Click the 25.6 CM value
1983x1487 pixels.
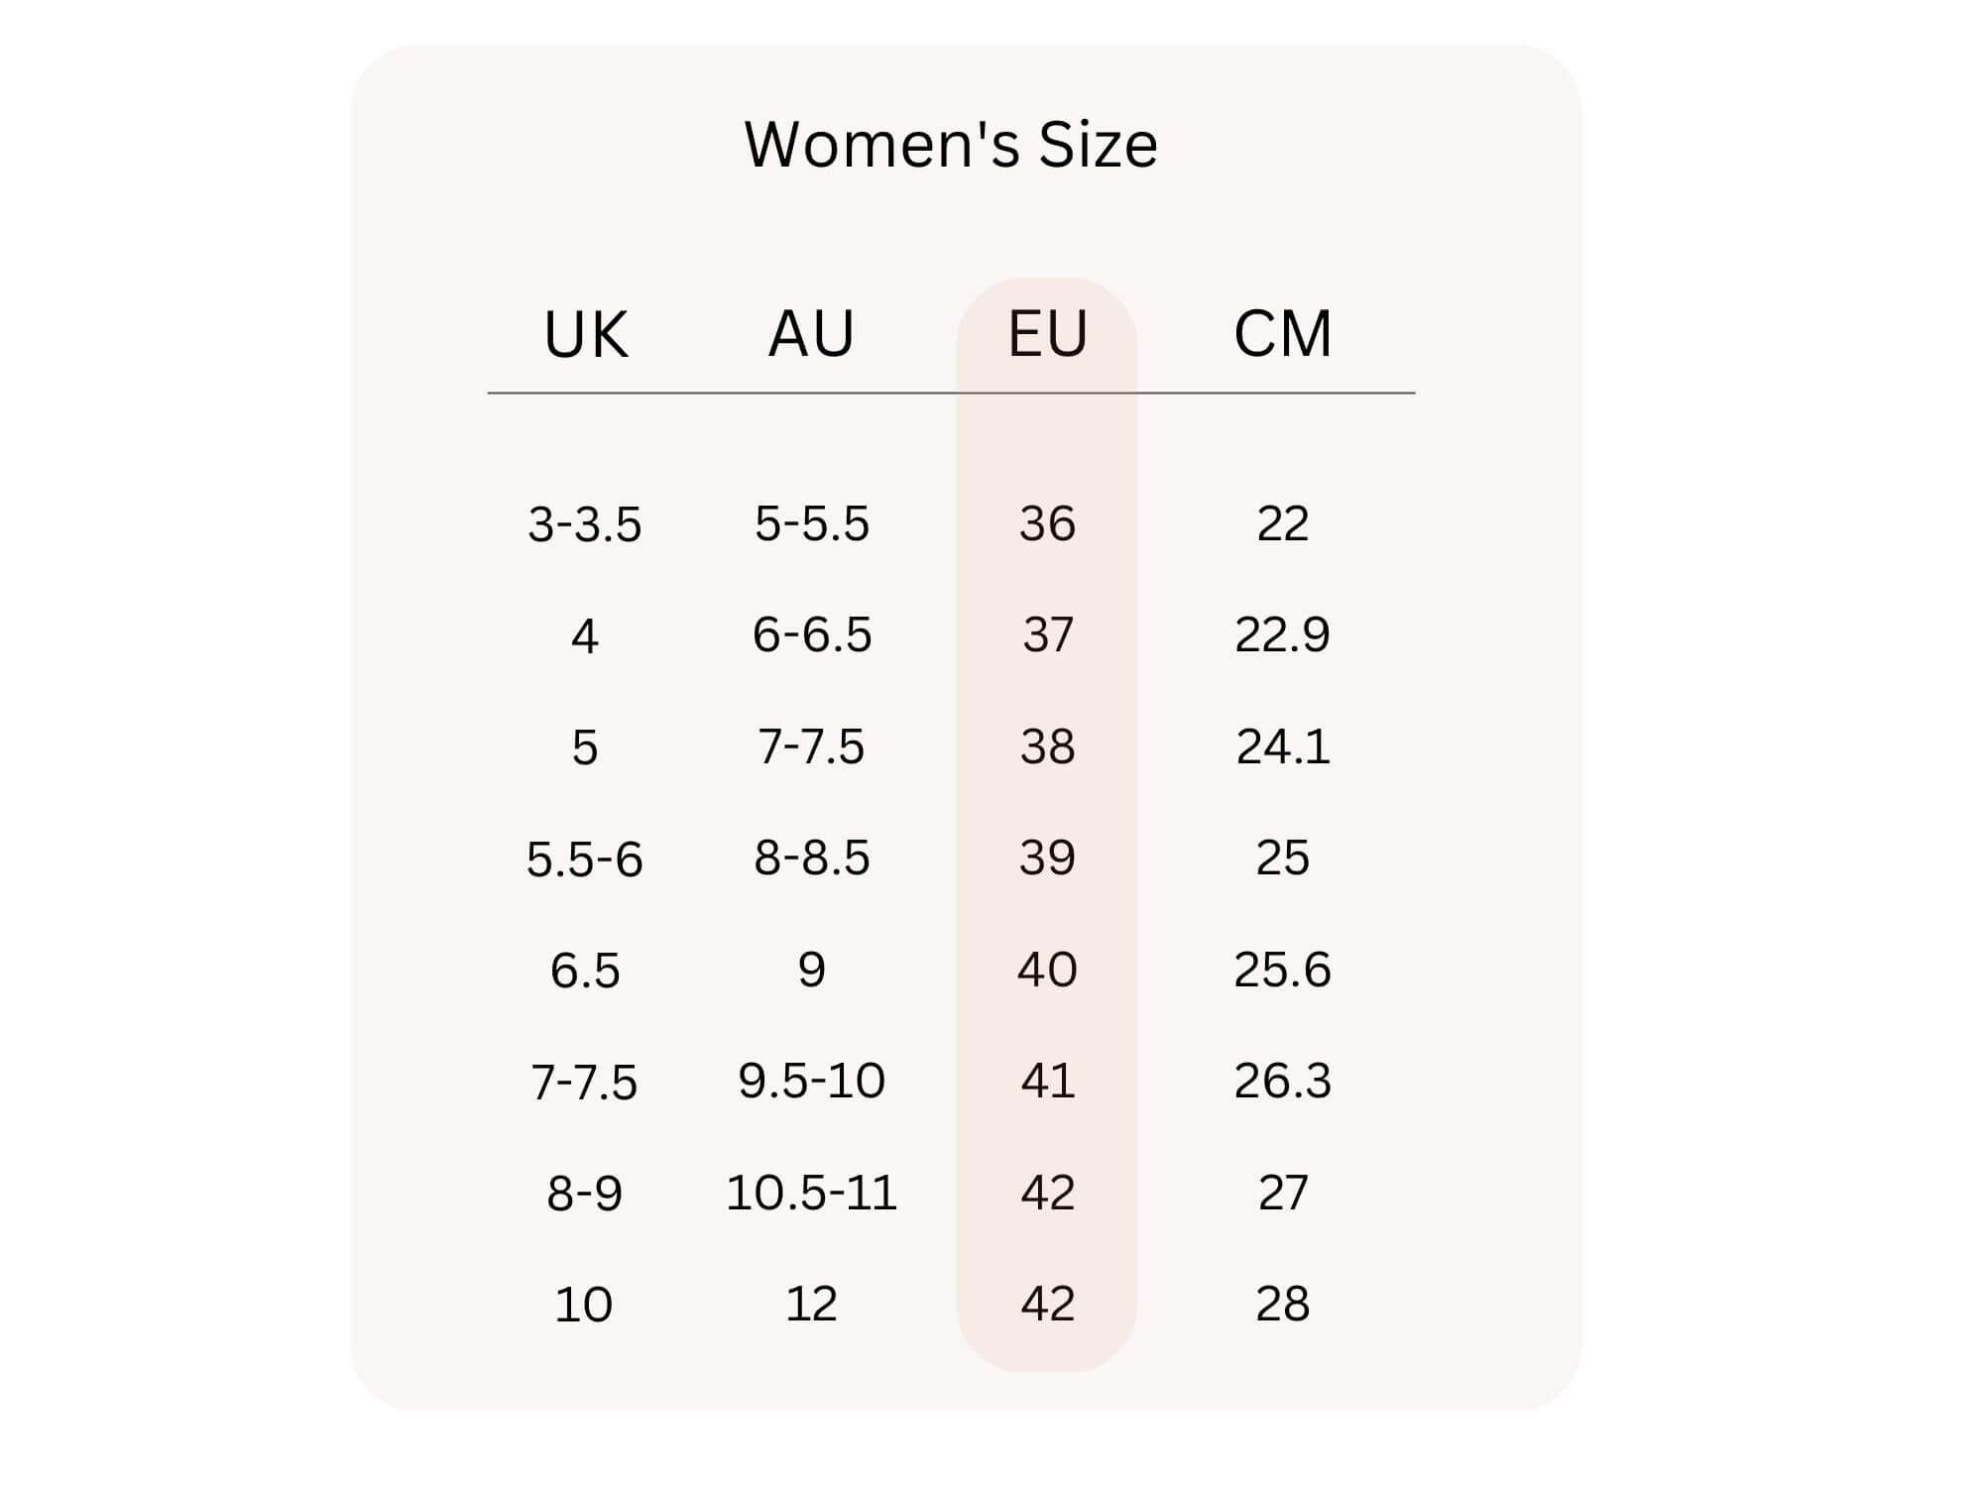(1282, 969)
